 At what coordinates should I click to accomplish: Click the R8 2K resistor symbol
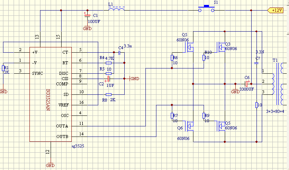coord(108,94)
